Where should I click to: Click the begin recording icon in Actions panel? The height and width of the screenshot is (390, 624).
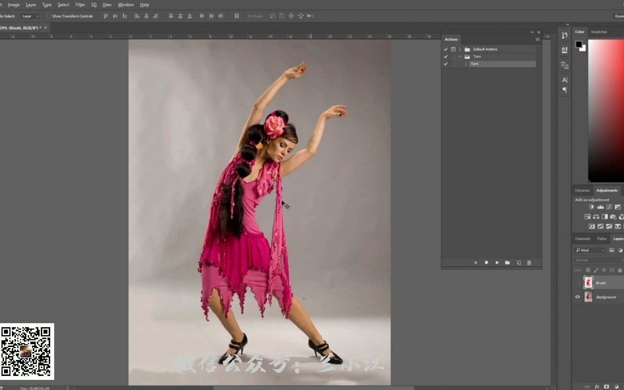[x=486, y=263]
